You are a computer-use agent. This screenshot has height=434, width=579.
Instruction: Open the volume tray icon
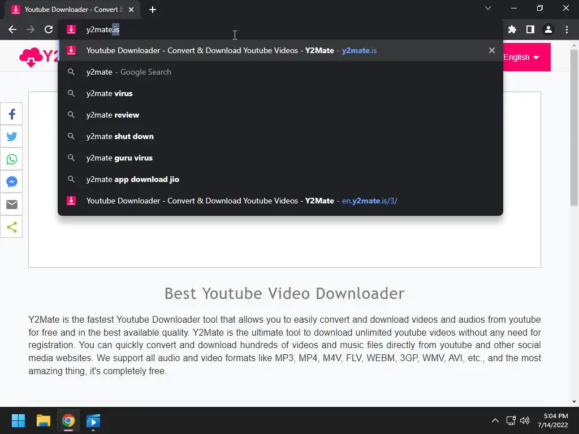[x=525, y=420]
